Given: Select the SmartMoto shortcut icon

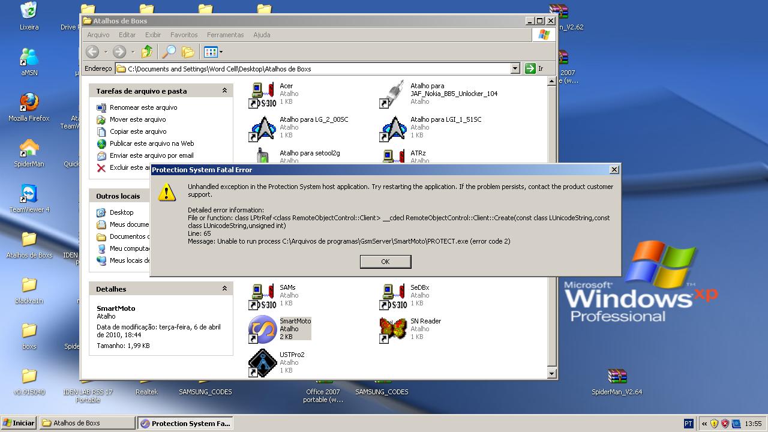Looking at the screenshot, I should point(262,330).
